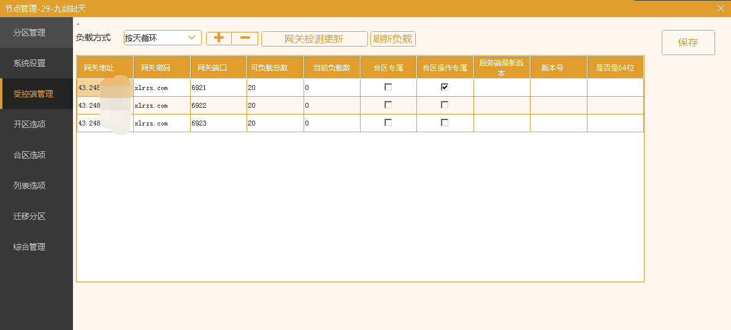Enable 合区专属 checkbox for port 6921
This screenshot has height=330, width=731.
tap(388, 88)
